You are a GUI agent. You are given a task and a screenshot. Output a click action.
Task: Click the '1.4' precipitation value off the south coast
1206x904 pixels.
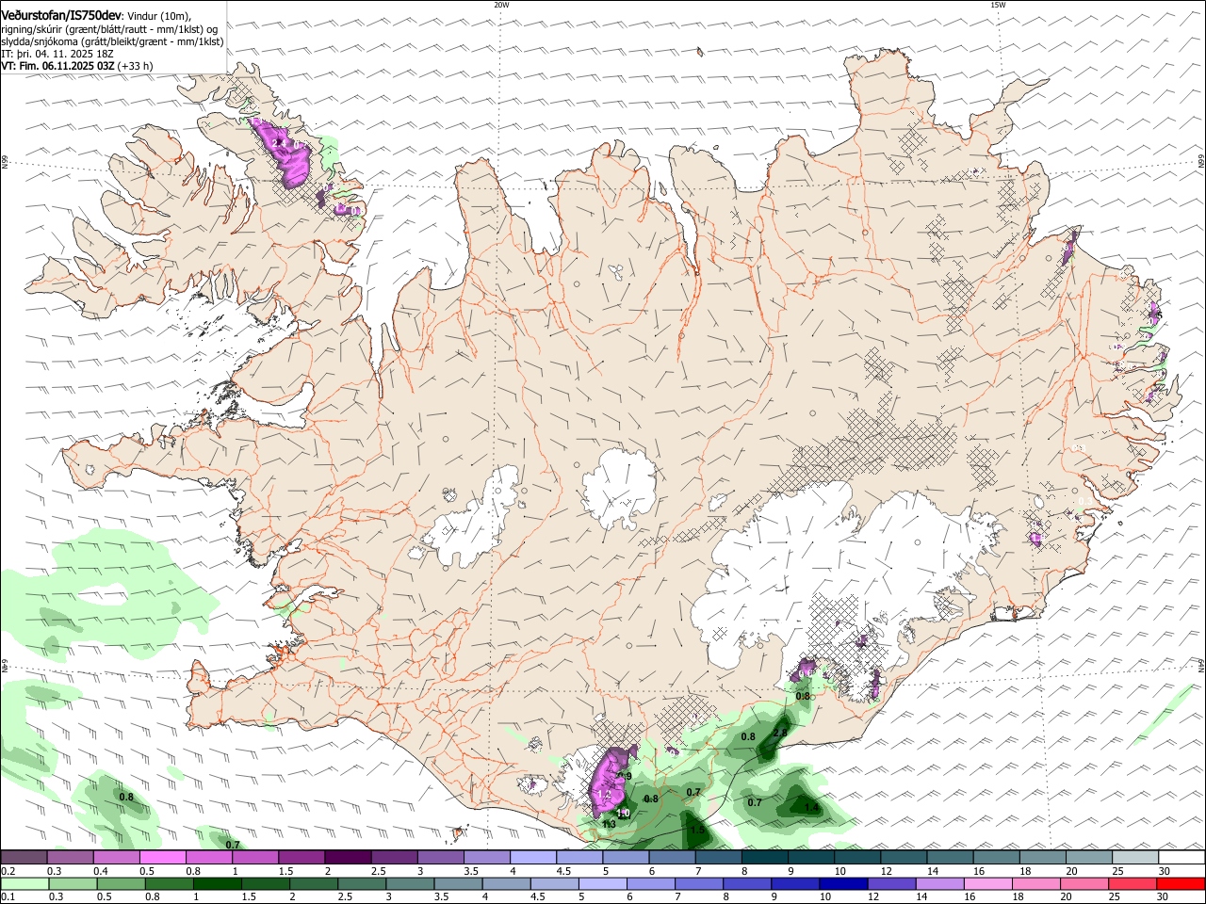click(x=811, y=807)
